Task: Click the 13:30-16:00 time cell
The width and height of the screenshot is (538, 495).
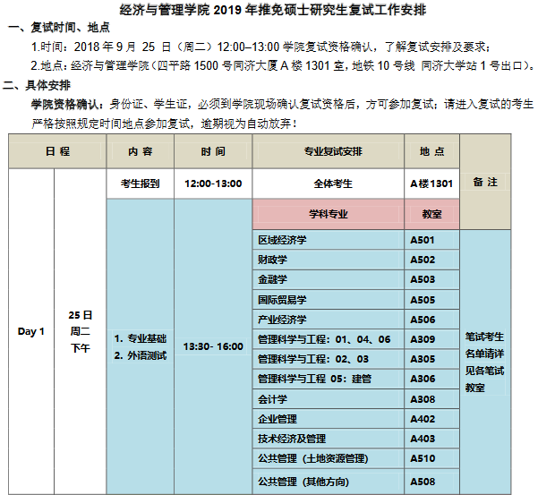Action: (x=213, y=346)
